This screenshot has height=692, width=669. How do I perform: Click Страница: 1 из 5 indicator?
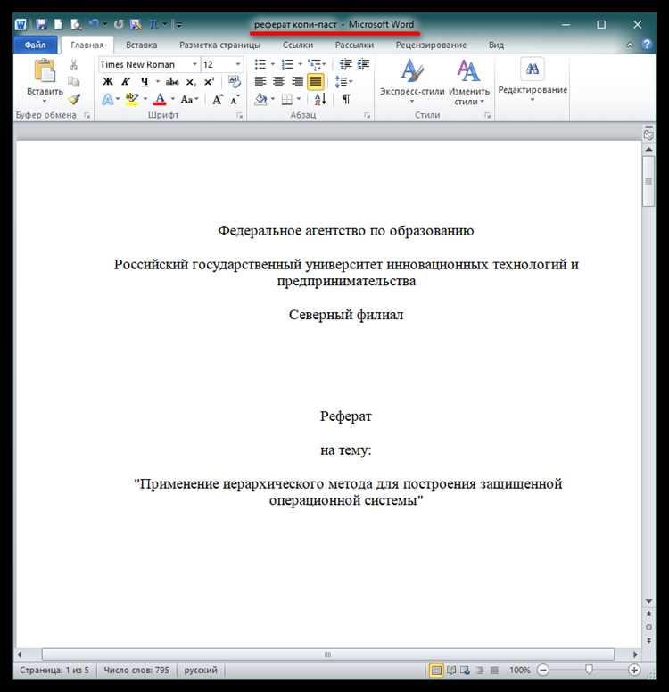pos(54,671)
